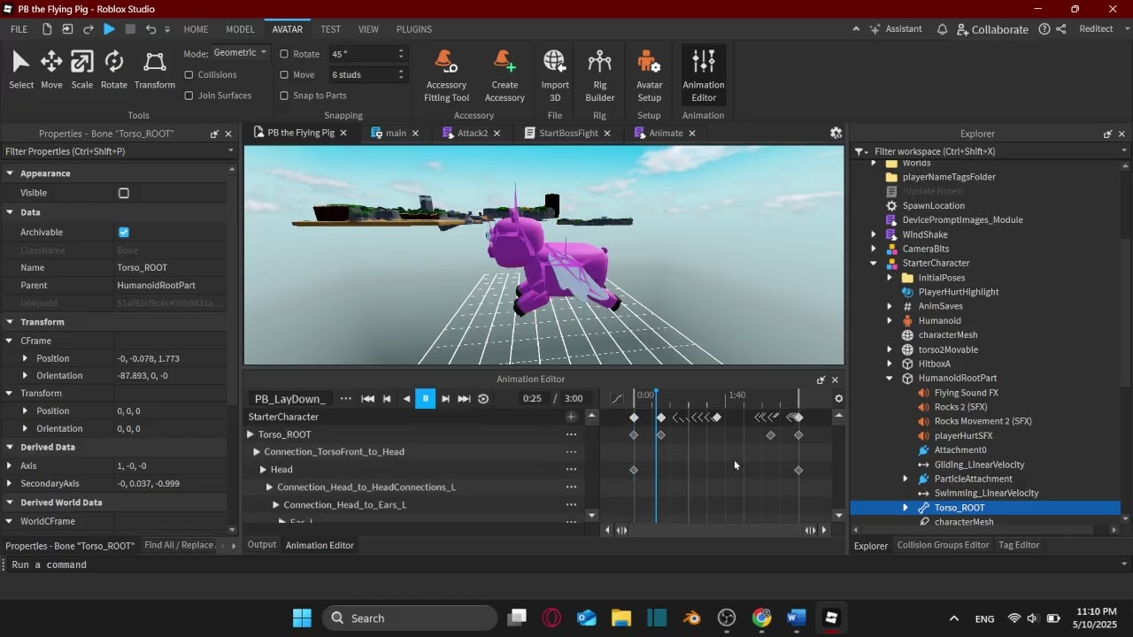The height and width of the screenshot is (637, 1133).
Task: Expand the Head track in the Animation Editor
Action: pos(263,470)
